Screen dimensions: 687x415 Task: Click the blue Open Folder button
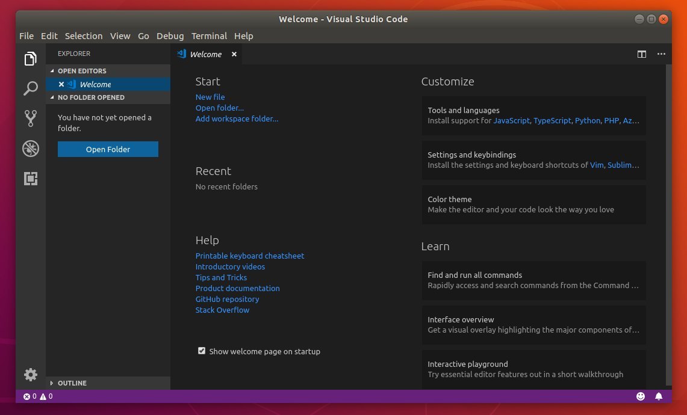108,149
